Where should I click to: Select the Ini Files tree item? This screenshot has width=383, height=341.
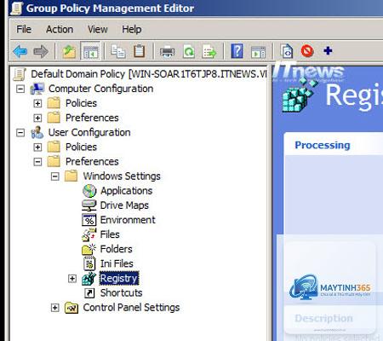pos(117,263)
